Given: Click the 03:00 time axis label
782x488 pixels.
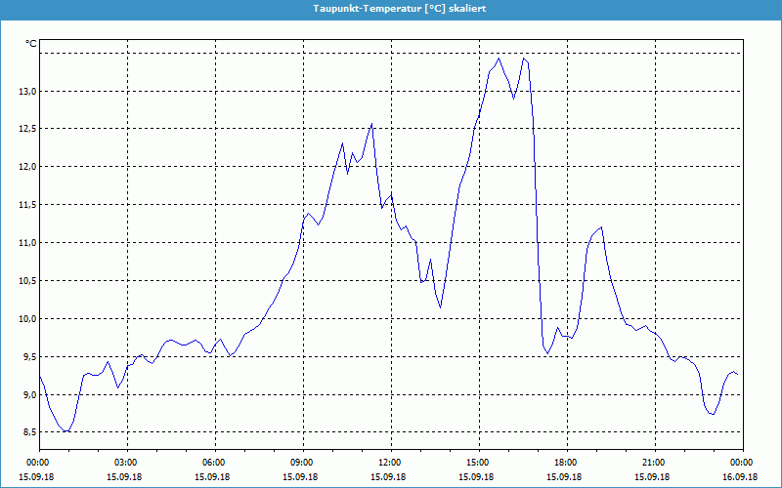Looking at the screenshot, I should [125, 463].
